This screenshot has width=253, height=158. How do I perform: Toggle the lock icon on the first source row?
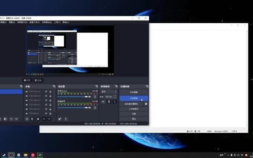pyautogui.click(x=51, y=92)
